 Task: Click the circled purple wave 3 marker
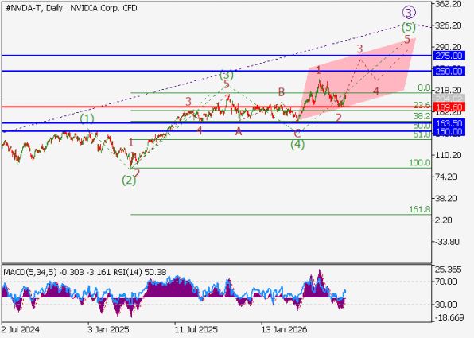(x=409, y=13)
